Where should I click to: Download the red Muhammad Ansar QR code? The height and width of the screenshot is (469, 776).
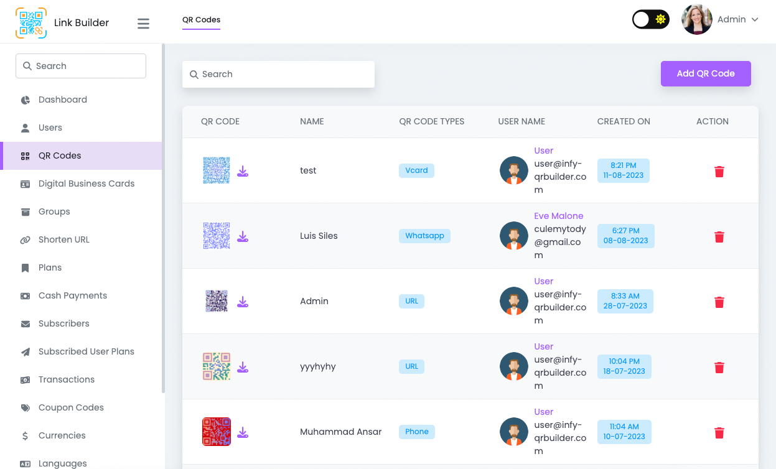point(243,432)
